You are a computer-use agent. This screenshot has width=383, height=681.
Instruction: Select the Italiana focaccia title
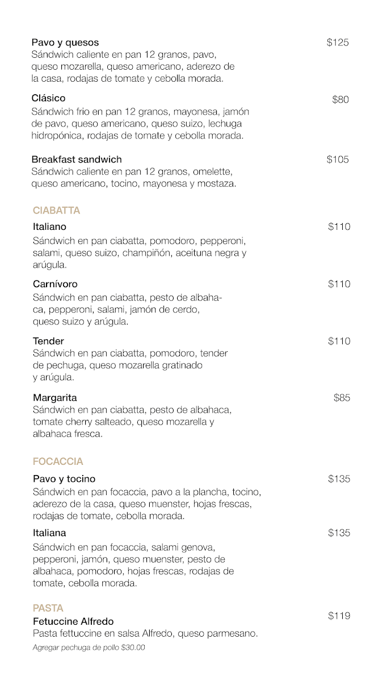click(x=49, y=533)
